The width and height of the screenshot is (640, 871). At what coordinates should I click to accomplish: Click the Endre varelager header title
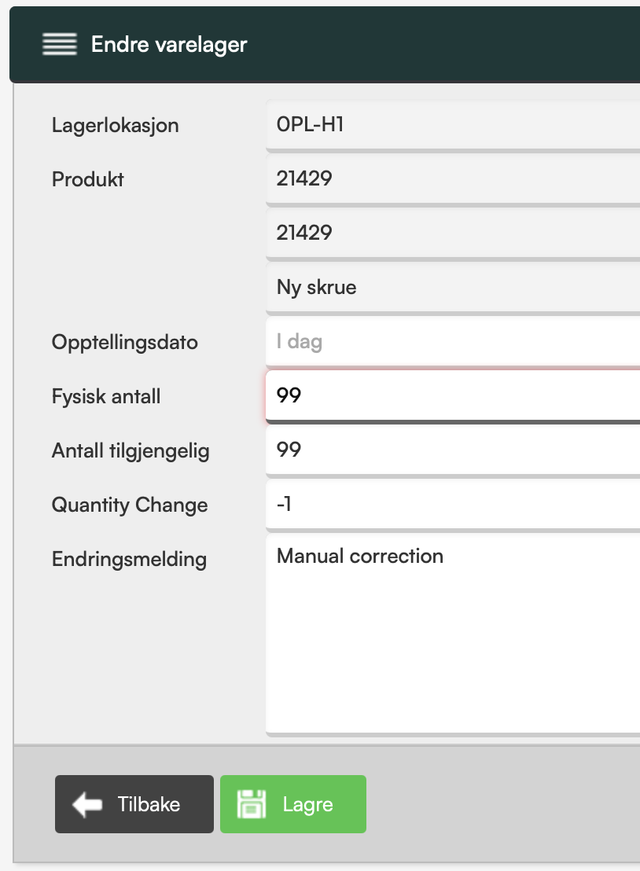[169, 45]
